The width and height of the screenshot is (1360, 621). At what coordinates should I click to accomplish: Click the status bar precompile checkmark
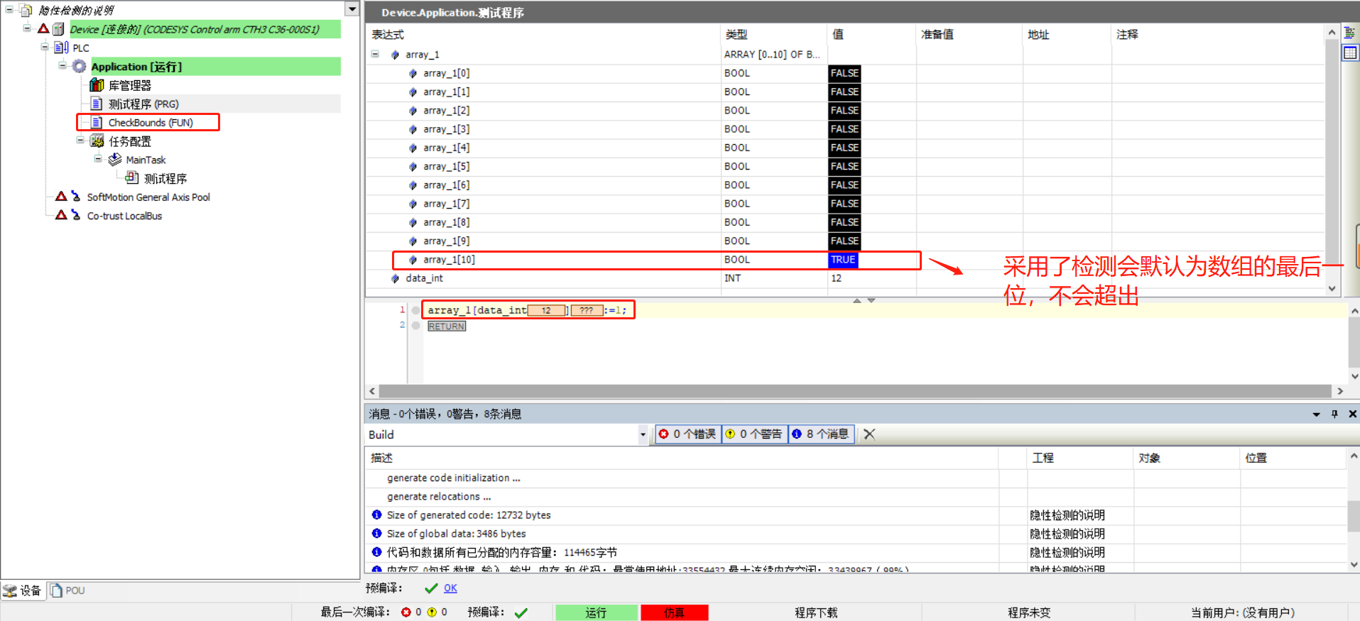(x=521, y=612)
